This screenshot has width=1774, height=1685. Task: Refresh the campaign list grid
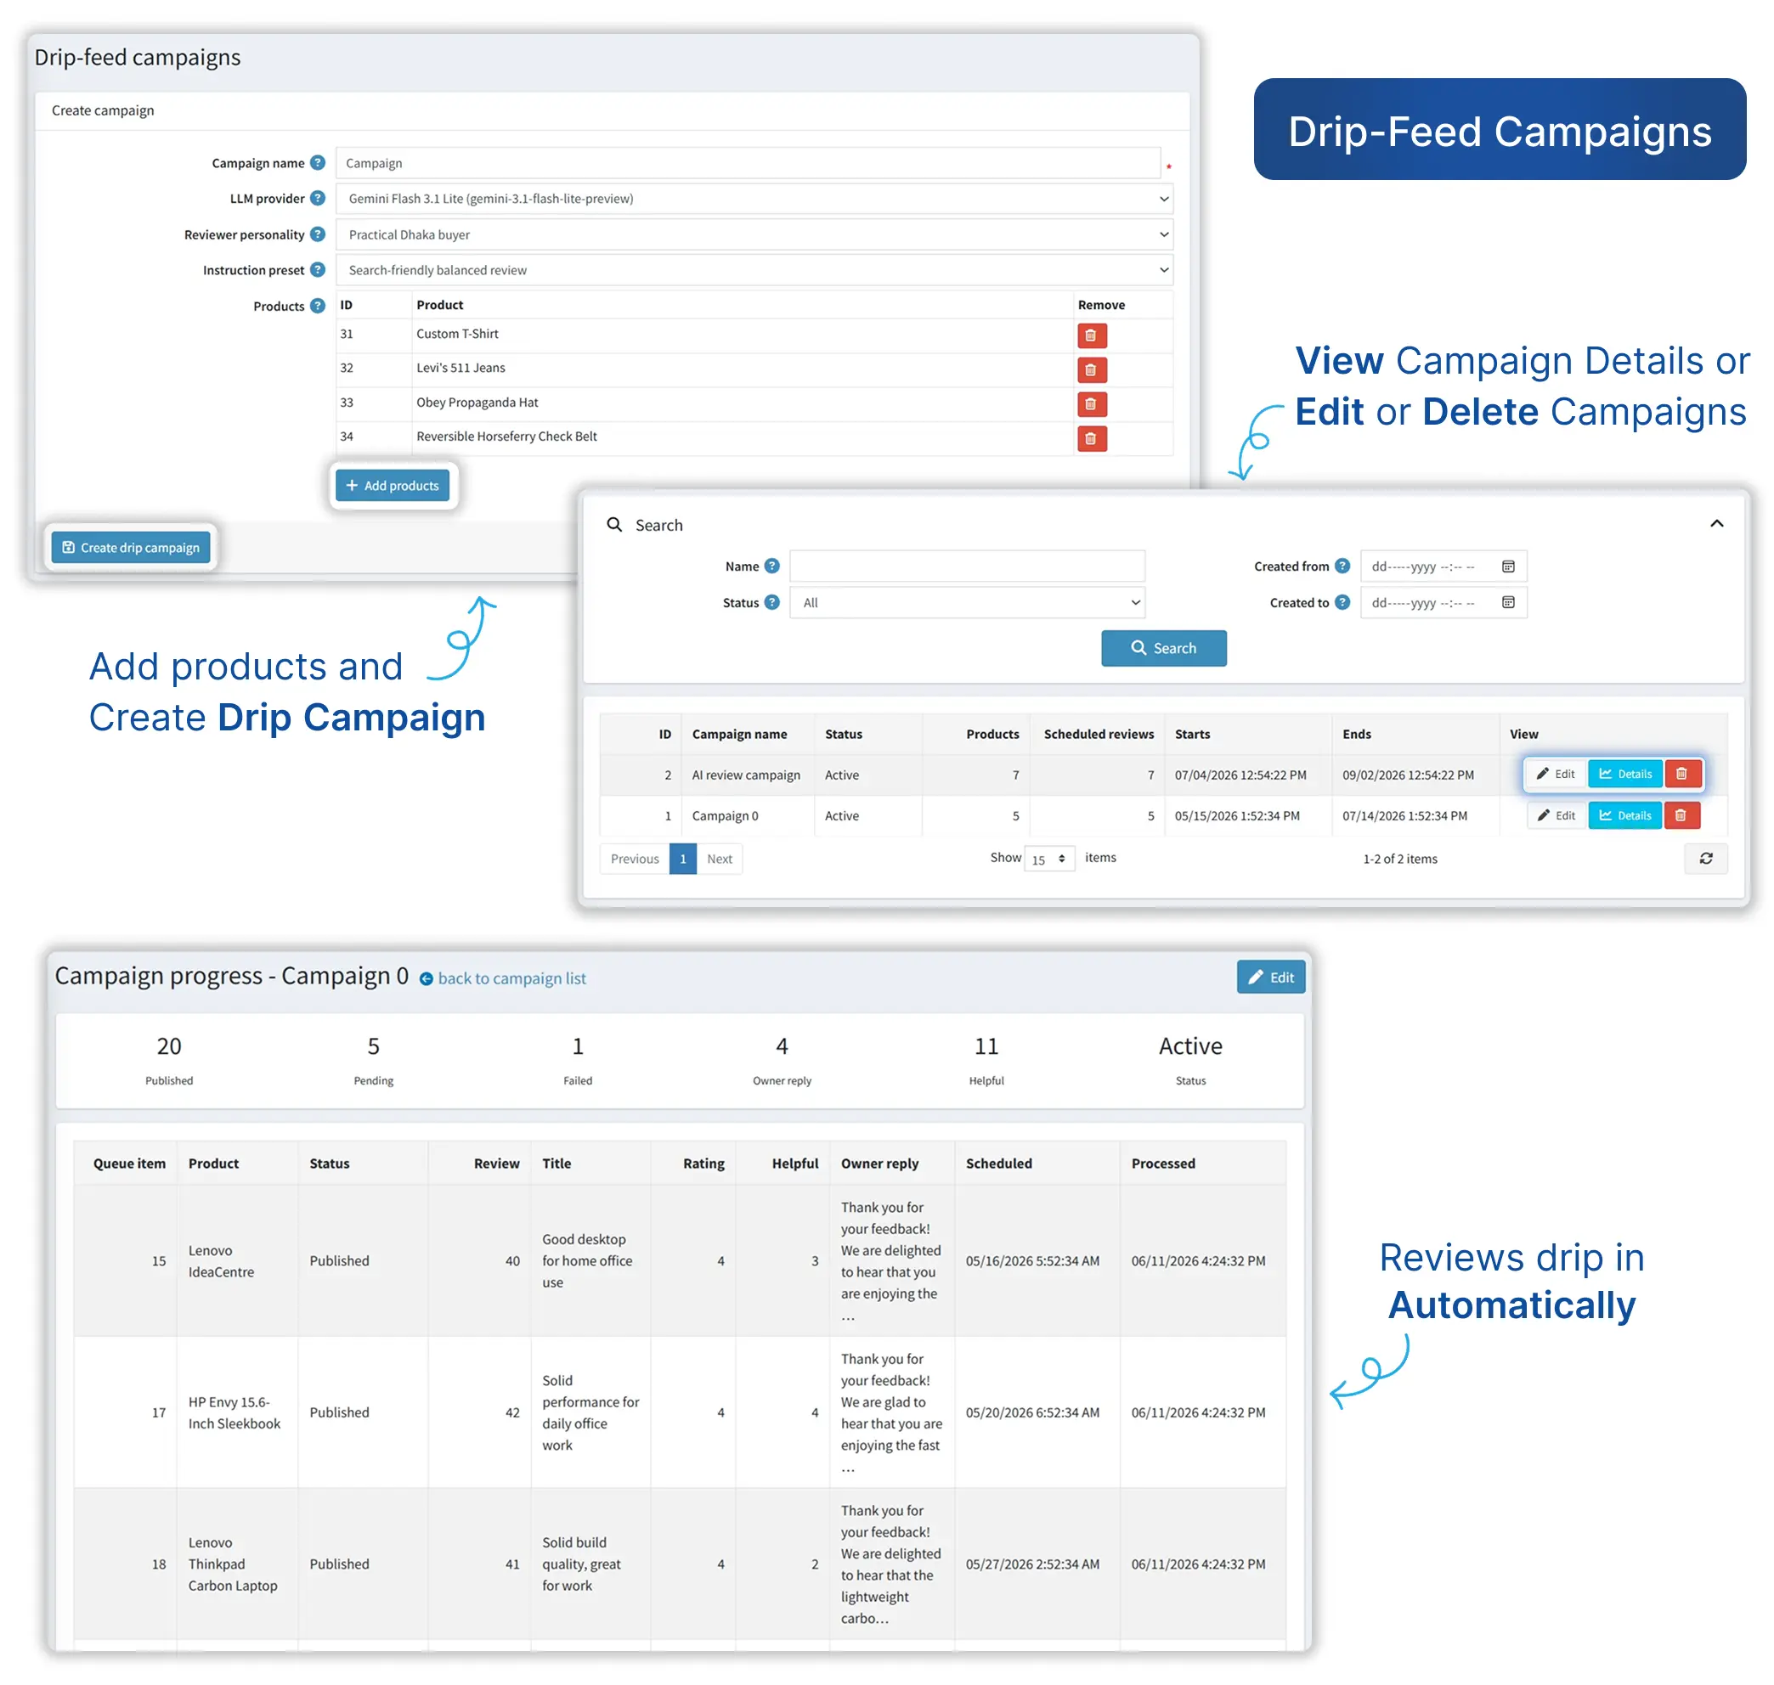1706,859
